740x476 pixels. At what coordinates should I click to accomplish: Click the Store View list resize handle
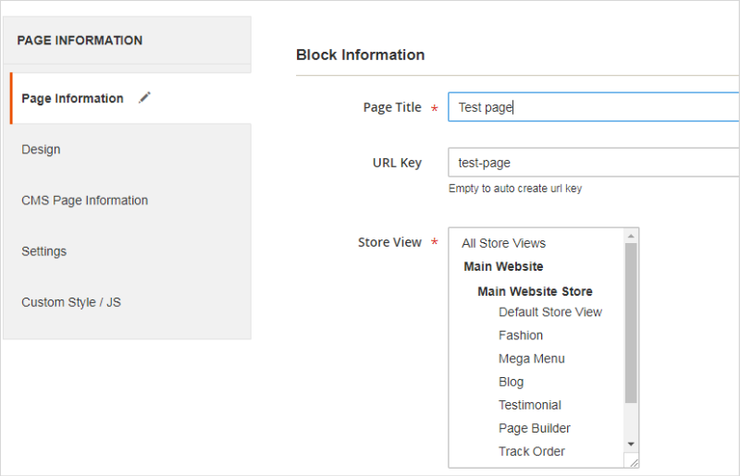point(632,461)
